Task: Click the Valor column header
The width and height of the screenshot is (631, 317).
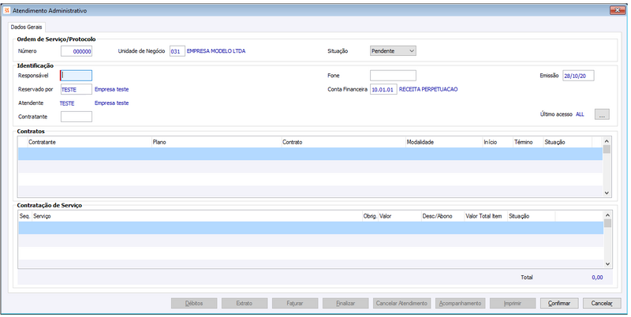Action: click(x=400, y=216)
